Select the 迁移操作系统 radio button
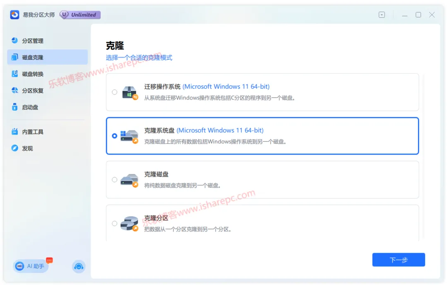 click(x=114, y=92)
